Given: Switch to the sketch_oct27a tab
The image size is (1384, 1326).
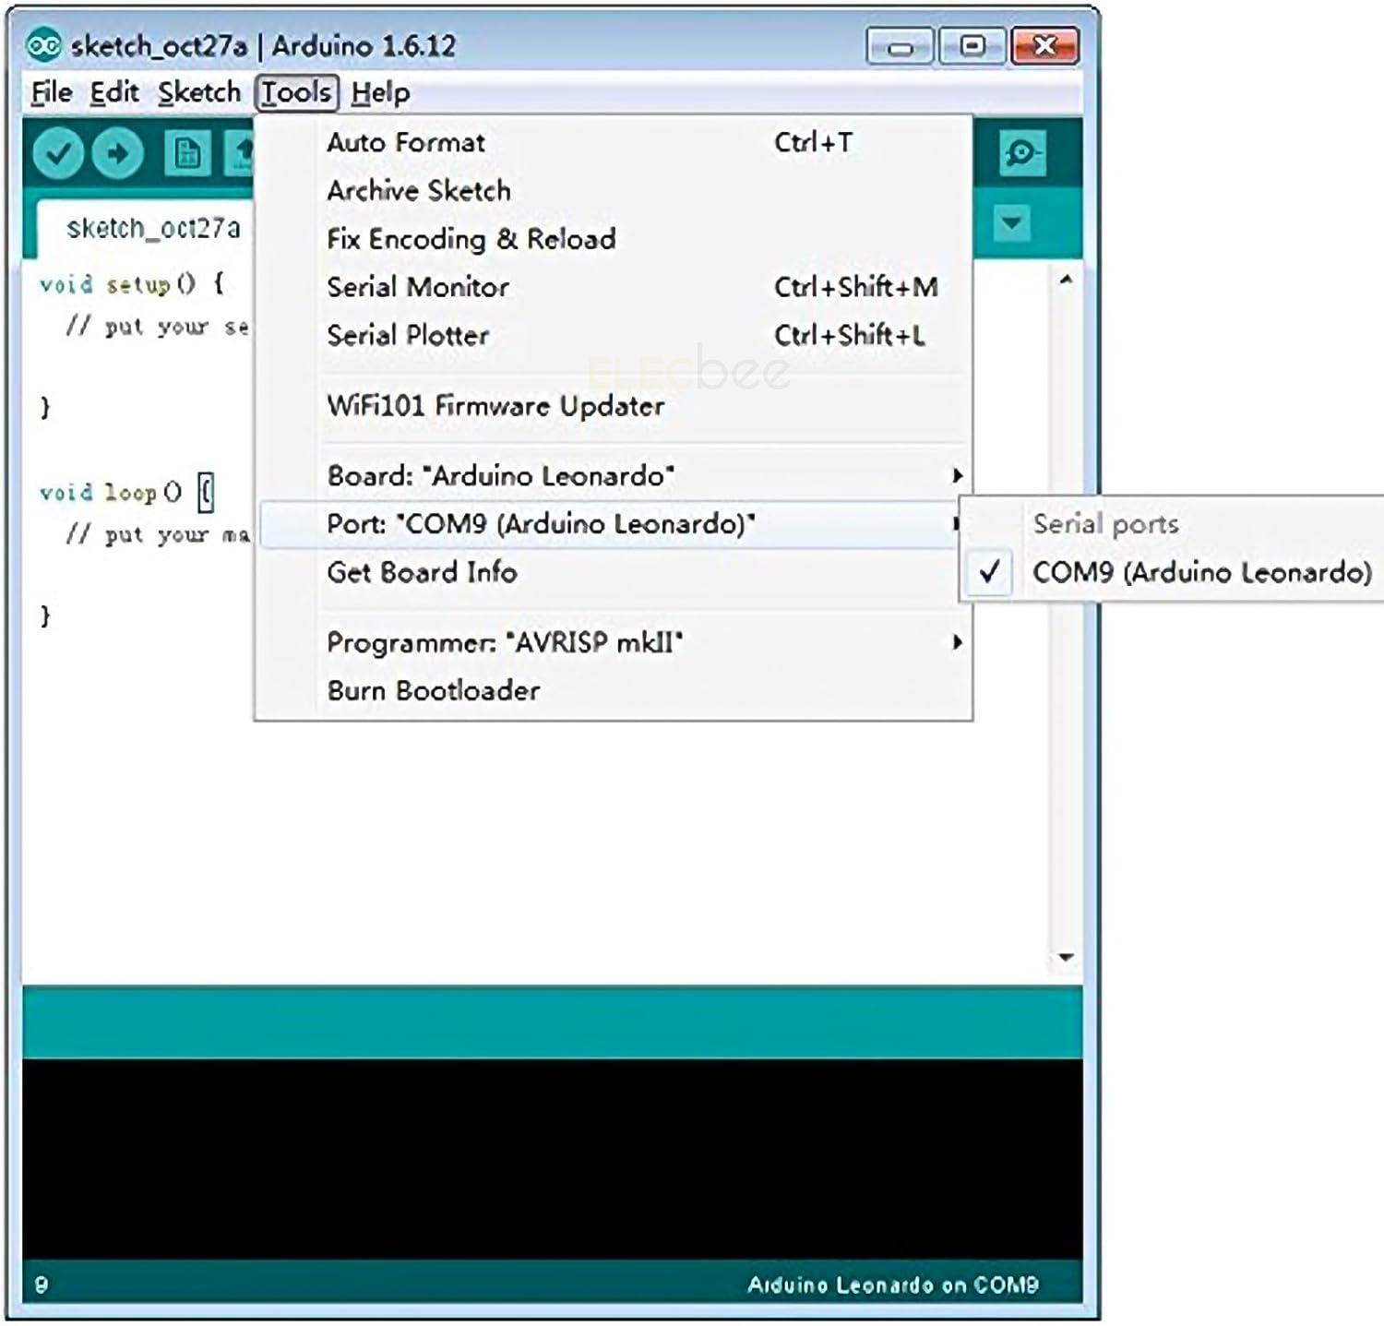Looking at the screenshot, I should [x=153, y=228].
